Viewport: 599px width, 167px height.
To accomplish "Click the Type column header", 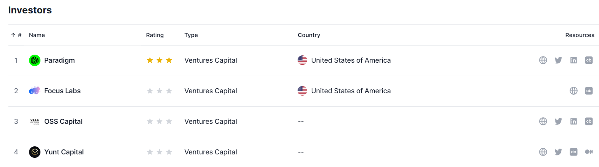I will 191,35.
